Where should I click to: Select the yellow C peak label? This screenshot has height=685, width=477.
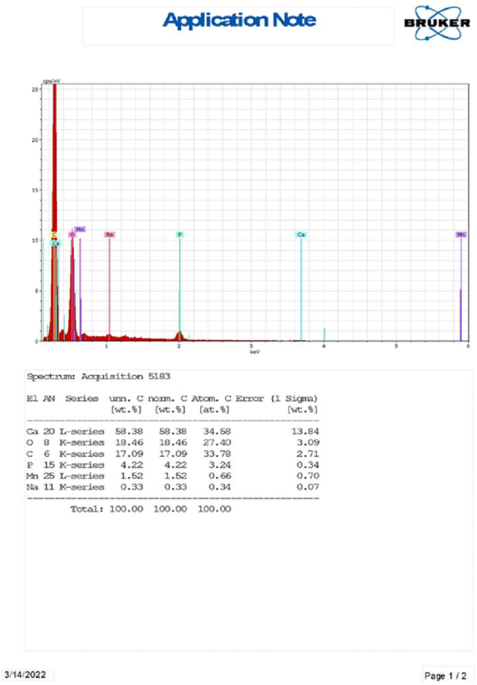coord(54,235)
